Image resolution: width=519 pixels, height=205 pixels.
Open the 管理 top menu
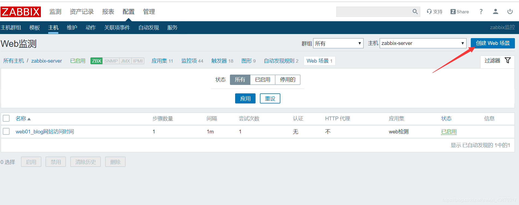[x=149, y=12]
